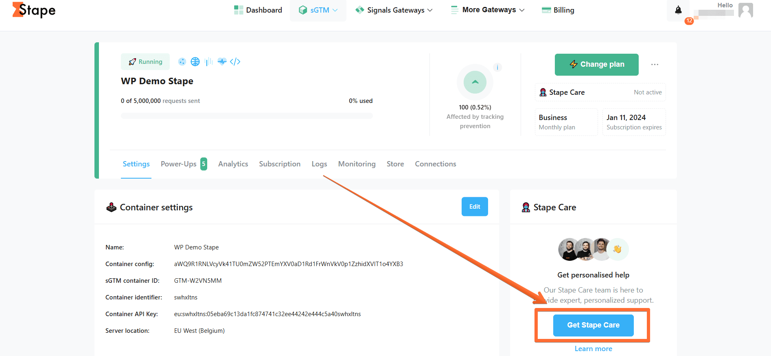The width and height of the screenshot is (771, 356).
Task: Click the Business Monthly plan box
Action: [x=566, y=122]
